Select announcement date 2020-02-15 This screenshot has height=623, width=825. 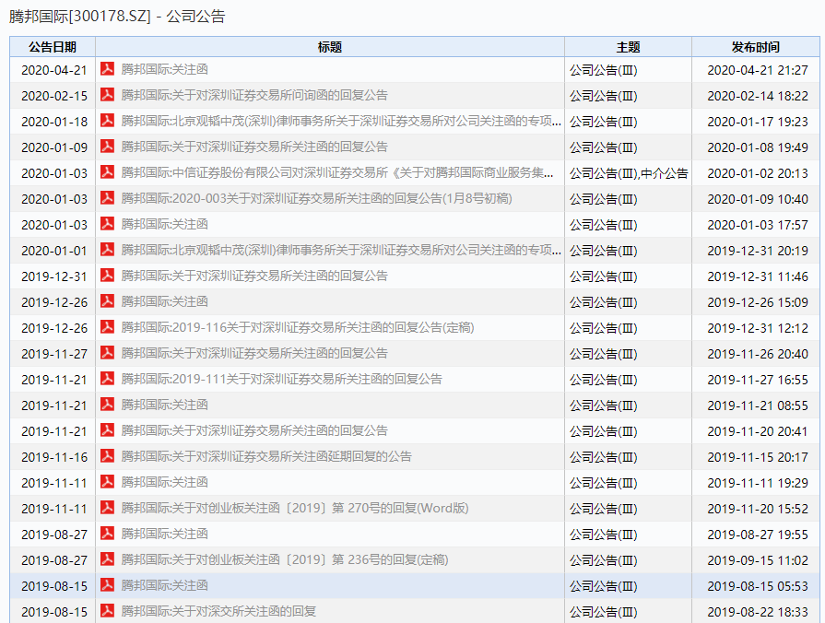[x=54, y=96]
